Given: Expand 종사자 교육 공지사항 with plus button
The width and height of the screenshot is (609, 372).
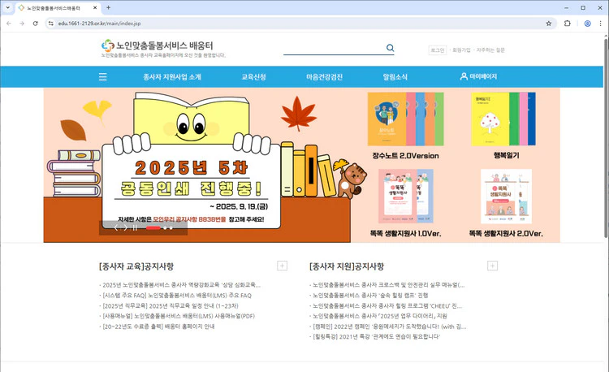Looking at the screenshot, I should [x=282, y=266].
